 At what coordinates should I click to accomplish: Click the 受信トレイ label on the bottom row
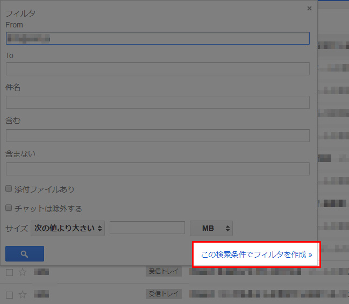(x=163, y=294)
